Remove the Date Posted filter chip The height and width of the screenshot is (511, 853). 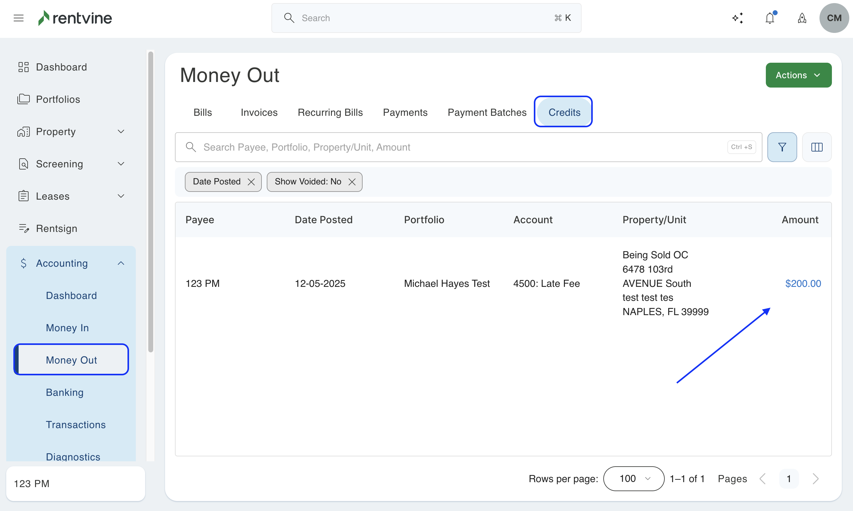click(x=251, y=182)
